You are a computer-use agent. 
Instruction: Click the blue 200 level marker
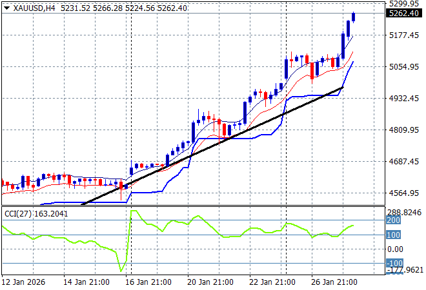coord(392,220)
